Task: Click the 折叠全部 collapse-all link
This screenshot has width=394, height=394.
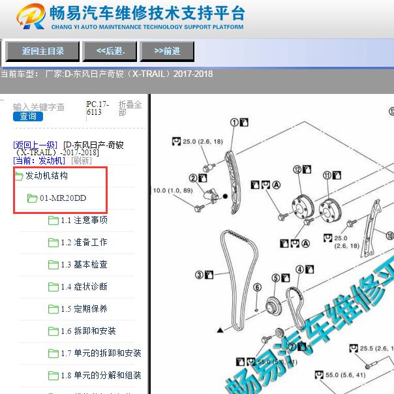Action: (130, 108)
